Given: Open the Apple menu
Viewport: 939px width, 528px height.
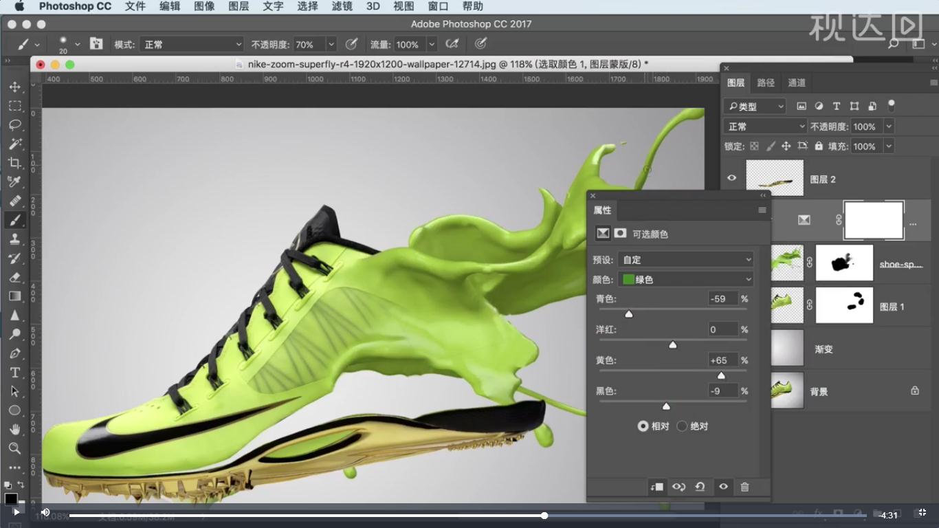Looking at the screenshot, I should [x=19, y=6].
